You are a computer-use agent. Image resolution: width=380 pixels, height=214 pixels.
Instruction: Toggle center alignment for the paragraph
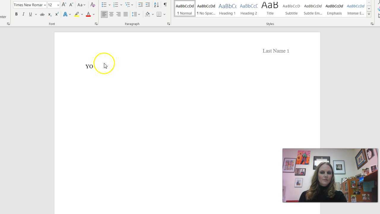click(111, 14)
